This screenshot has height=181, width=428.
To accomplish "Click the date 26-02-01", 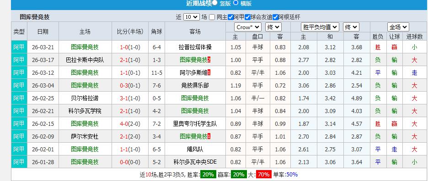I will click(43, 150).
